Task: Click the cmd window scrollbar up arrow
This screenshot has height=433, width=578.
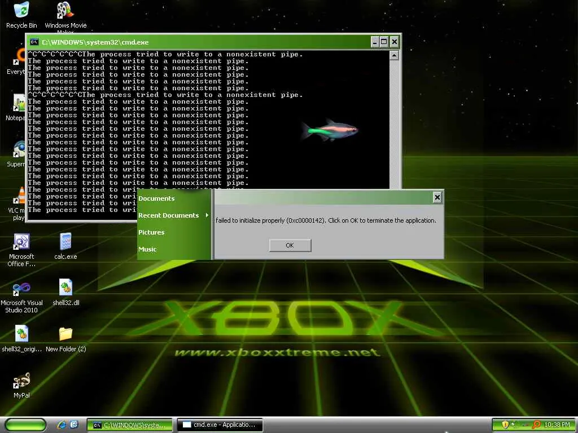Action: (394, 56)
